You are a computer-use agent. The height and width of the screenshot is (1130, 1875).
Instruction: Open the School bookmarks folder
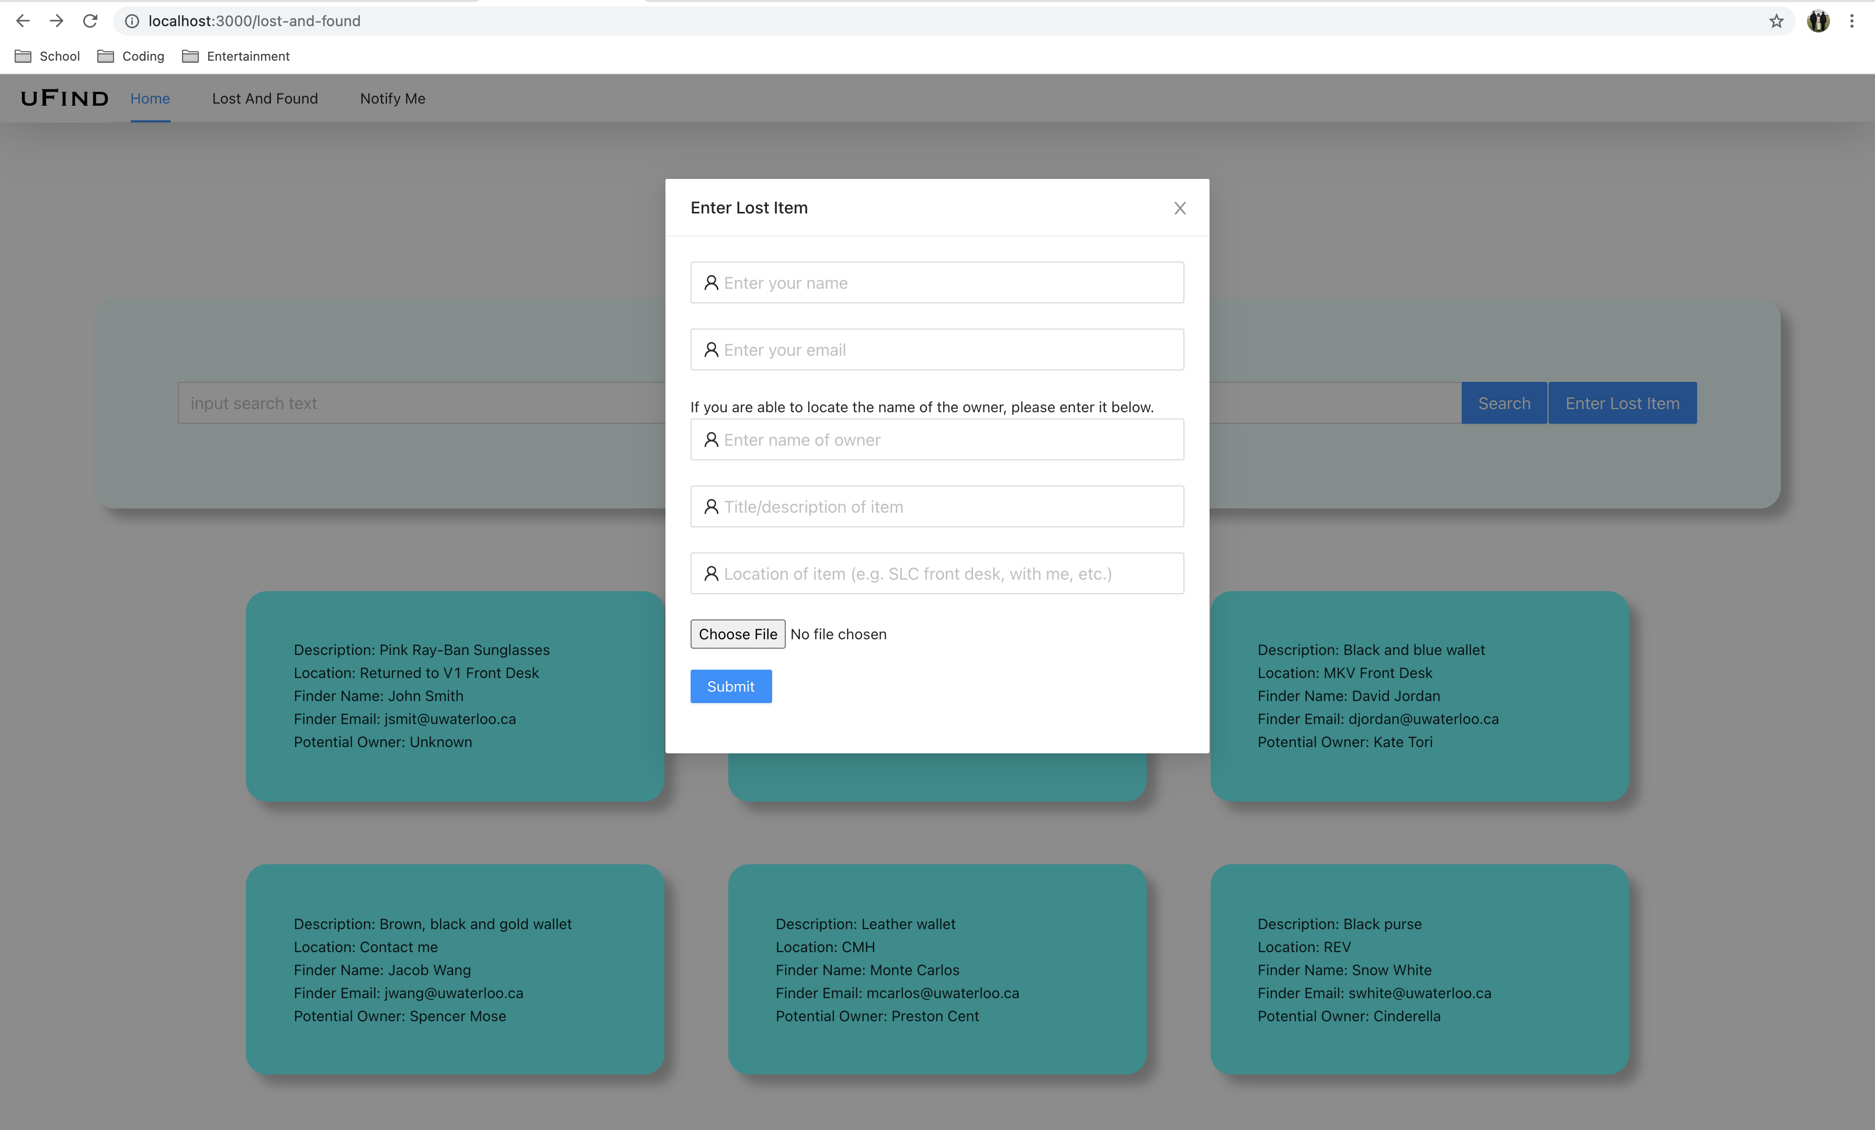click(48, 56)
